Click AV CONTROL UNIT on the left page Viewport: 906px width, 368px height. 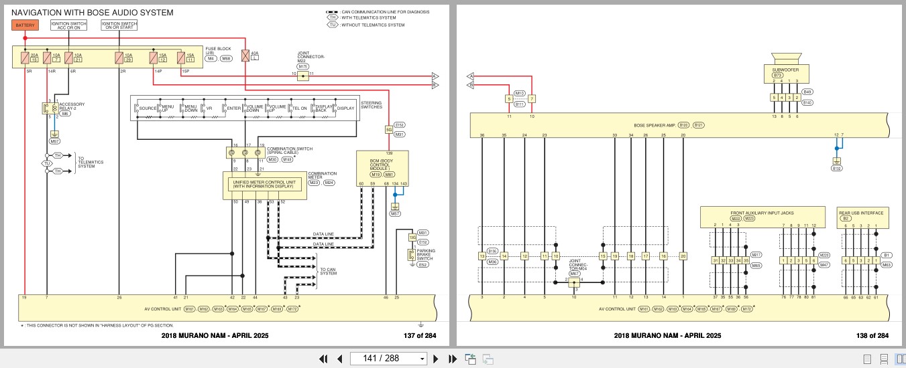[x=164, y=308]
